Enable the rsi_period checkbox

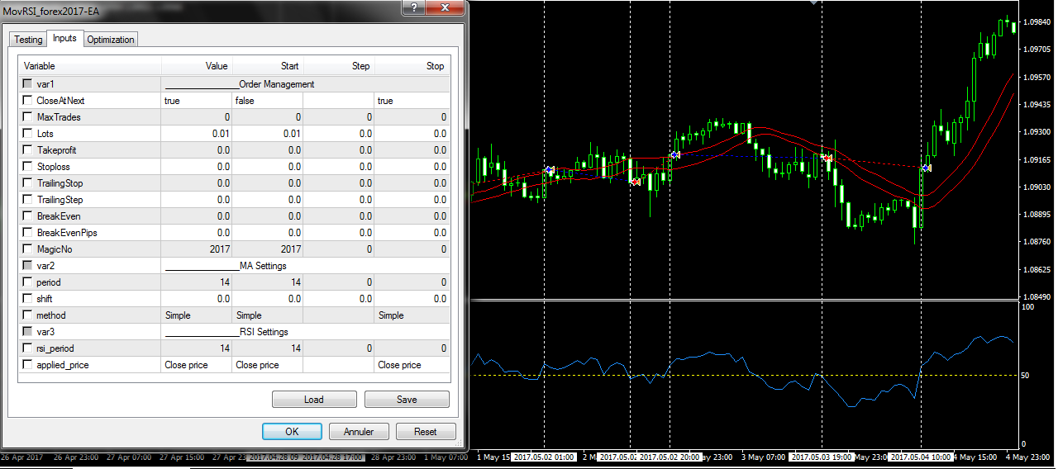tap(28, 348)
